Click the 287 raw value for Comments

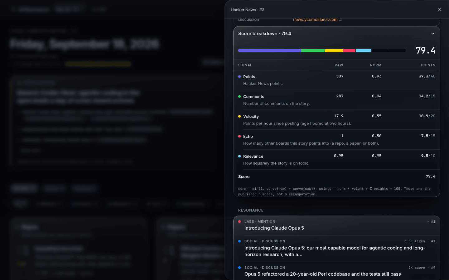(x=340, y=96)
